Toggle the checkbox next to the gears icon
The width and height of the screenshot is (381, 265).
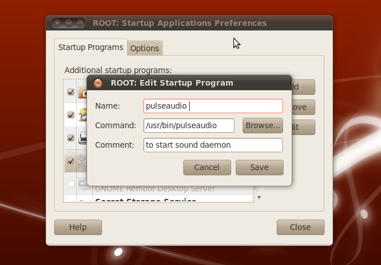point(71,161)
